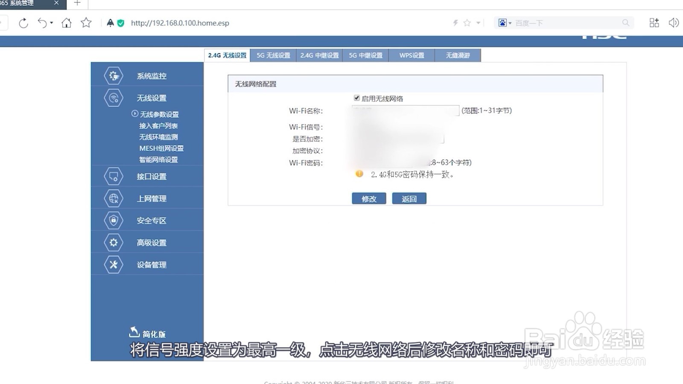Click the browser refresh icon

[23, 23]
